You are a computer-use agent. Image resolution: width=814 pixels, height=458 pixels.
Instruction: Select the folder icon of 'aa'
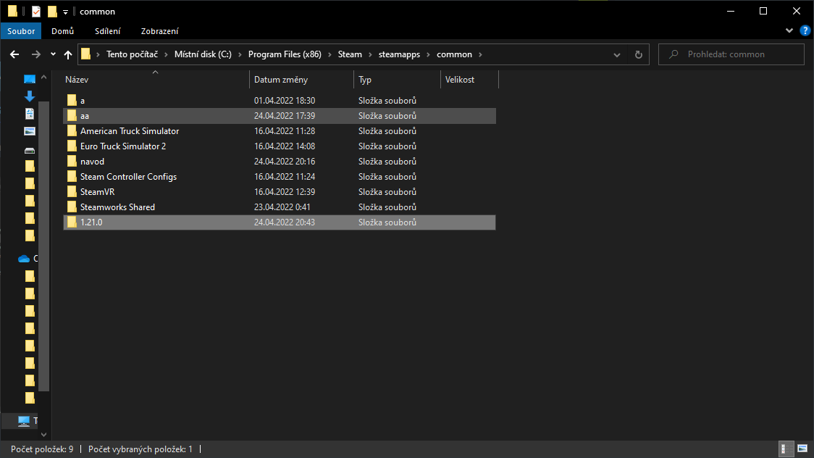point(72,115)
